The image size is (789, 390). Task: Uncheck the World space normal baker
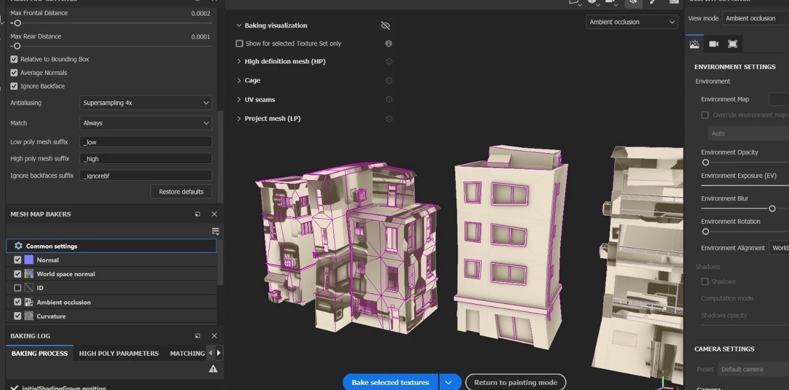pos(18,274)
